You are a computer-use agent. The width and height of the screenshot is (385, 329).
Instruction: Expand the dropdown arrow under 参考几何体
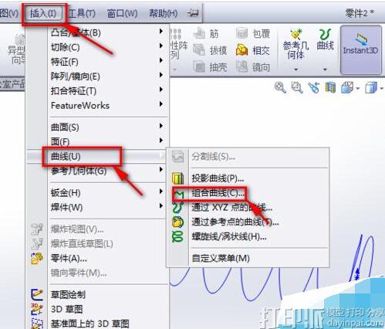click(296, 70)
